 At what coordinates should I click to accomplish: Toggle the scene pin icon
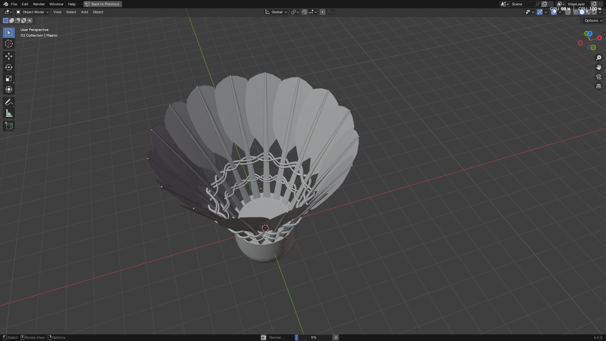point(537,4)
